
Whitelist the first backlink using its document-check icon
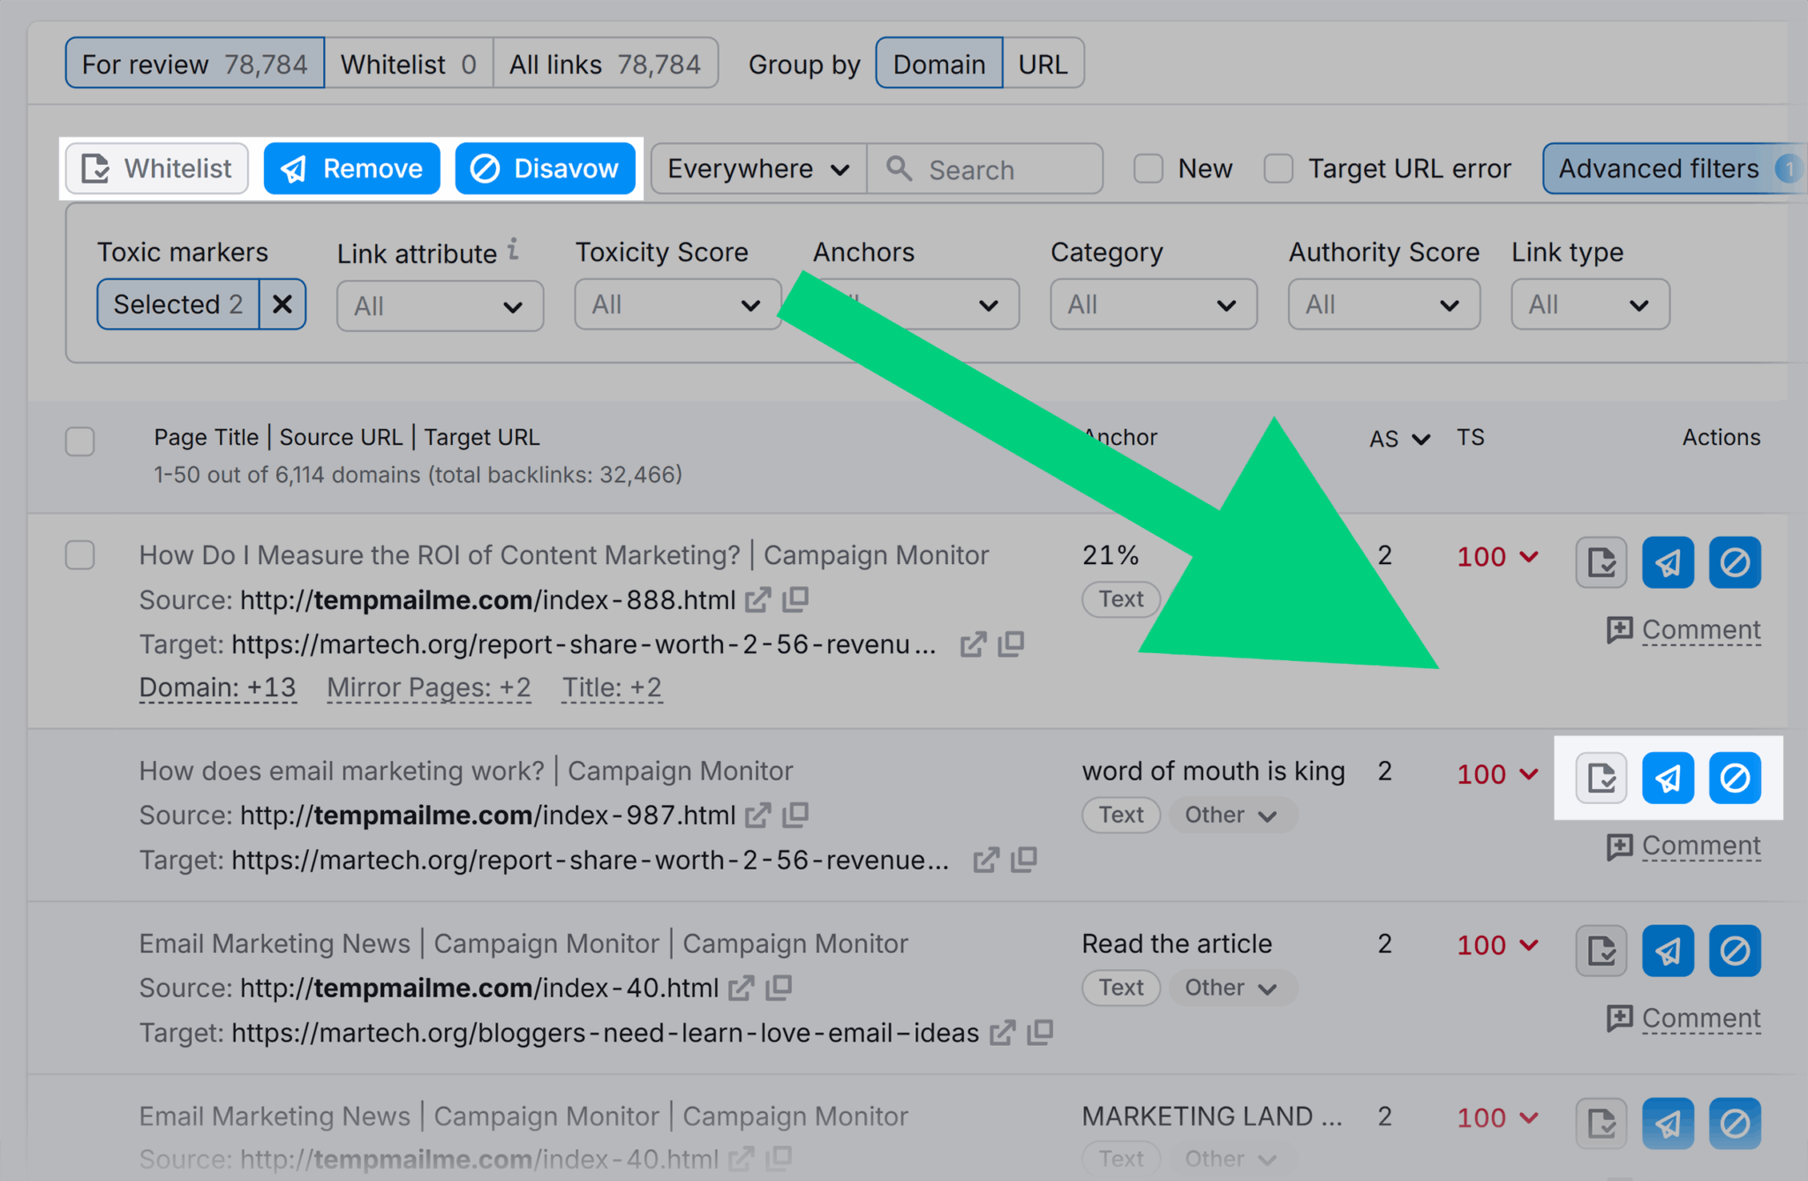tap(1601, 561)
